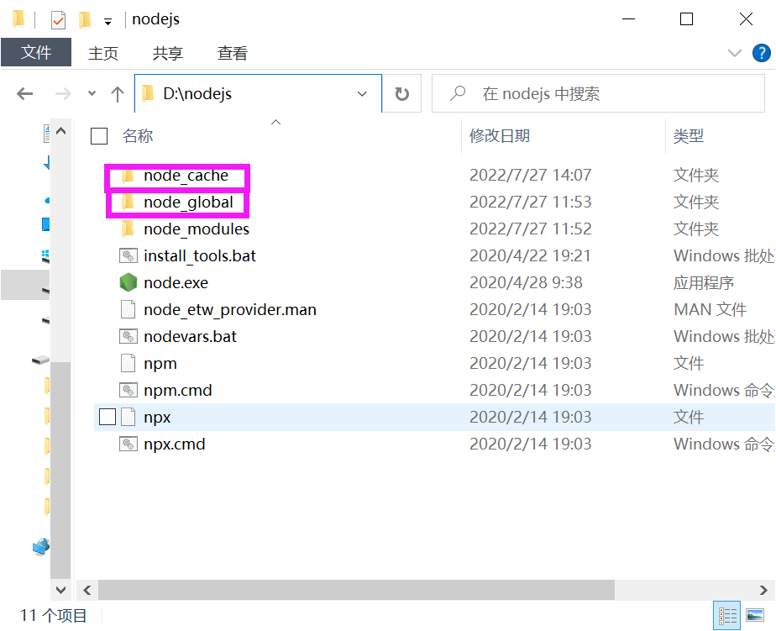The height and width of the screenshot is (631, 776).
Task: Select the node_global folder icon
Action: click(x=128, y=202)
